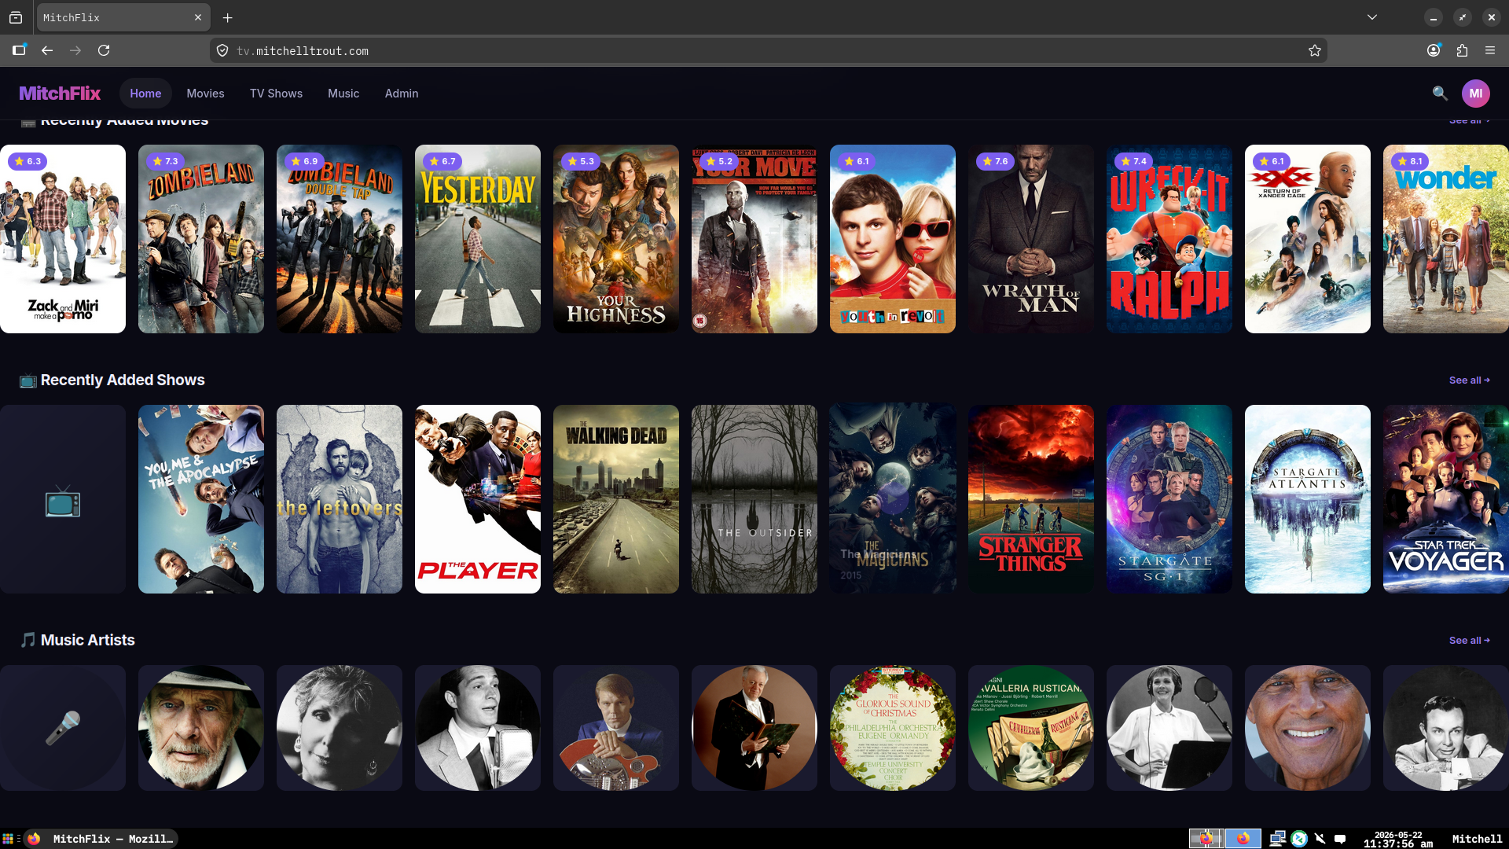Open Zombieland poster rated 7.3
The height and width of the screenshot is (849, 1509).
click(x=201, y=239)
